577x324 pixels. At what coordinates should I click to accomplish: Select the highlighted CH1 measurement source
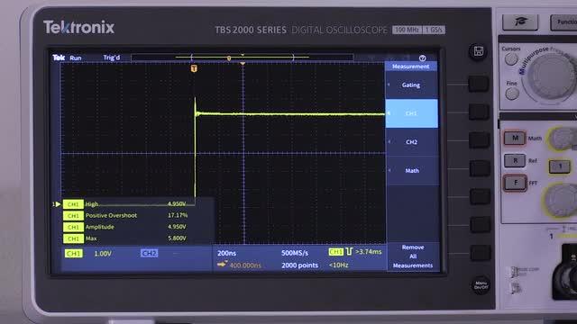411,113
